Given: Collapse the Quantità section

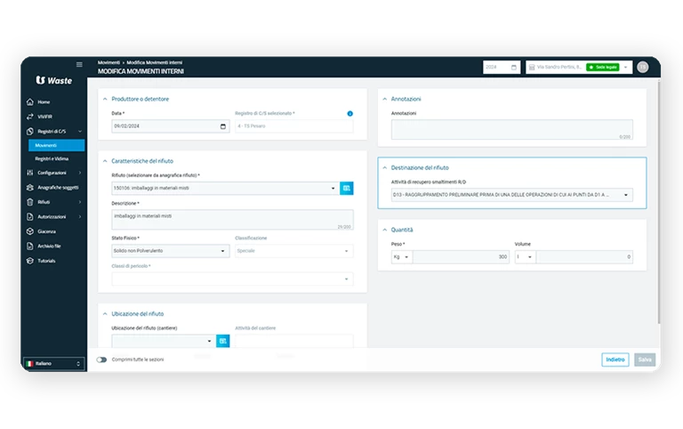Looking at the screenshot, I should 384,230.
